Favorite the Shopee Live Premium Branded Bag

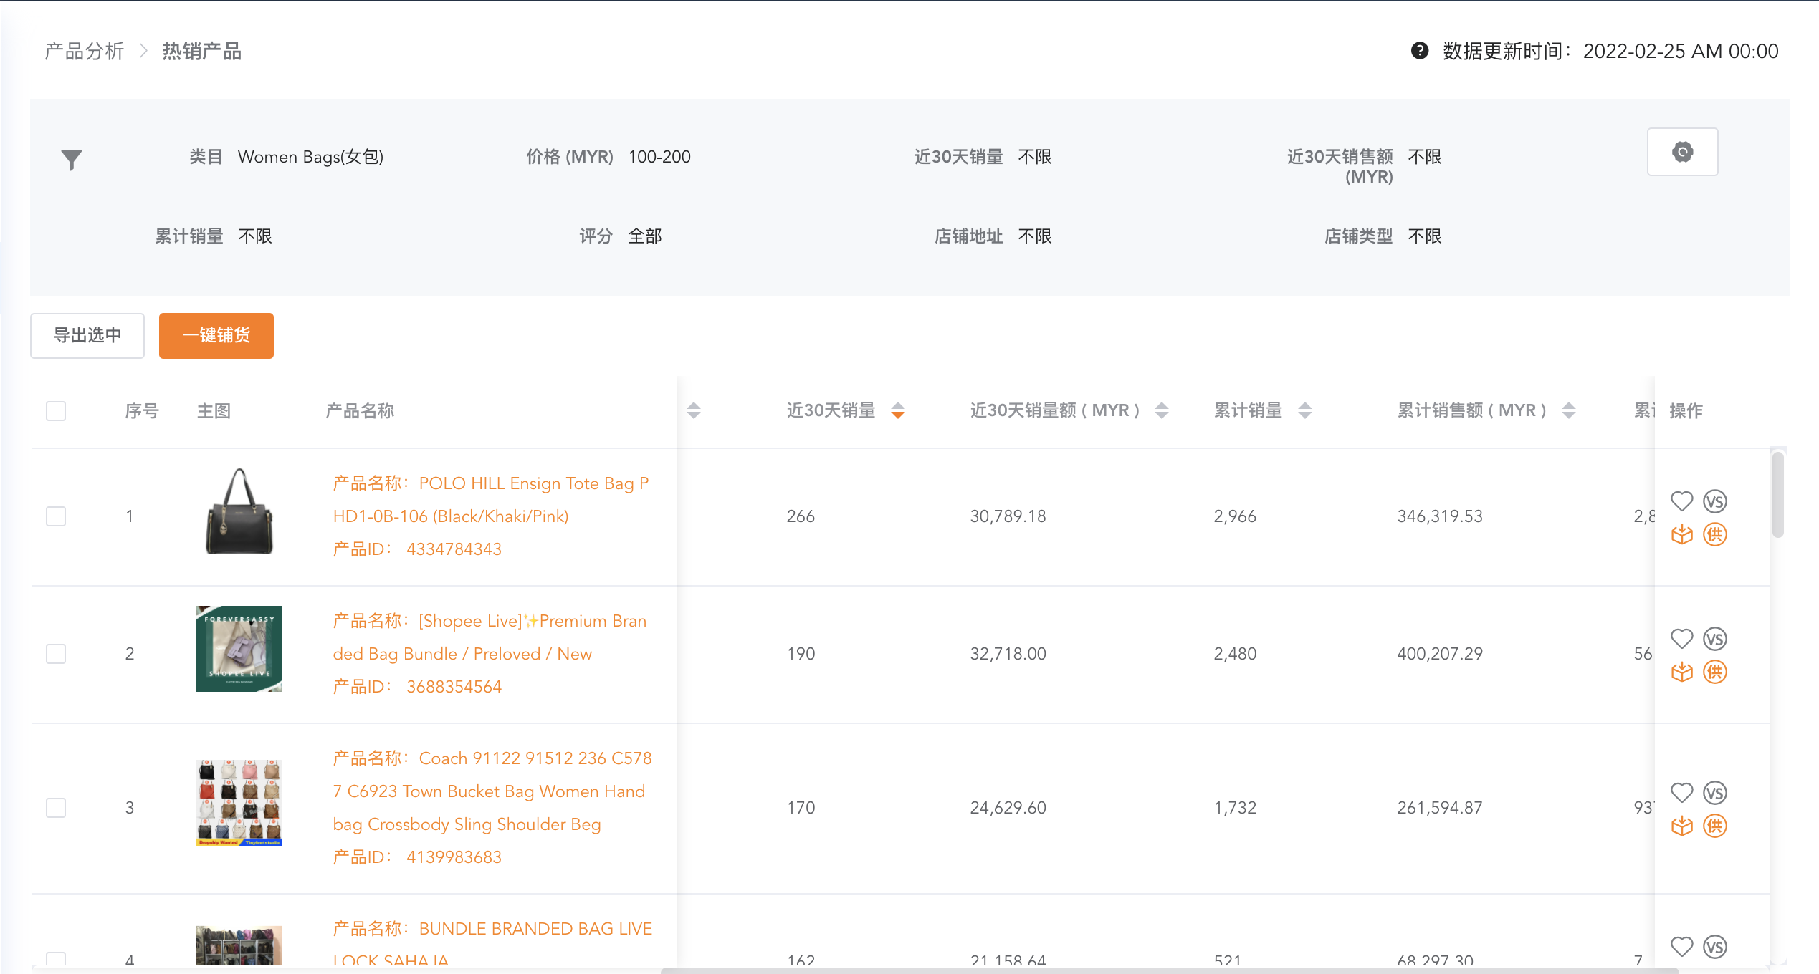point(1681,638)
